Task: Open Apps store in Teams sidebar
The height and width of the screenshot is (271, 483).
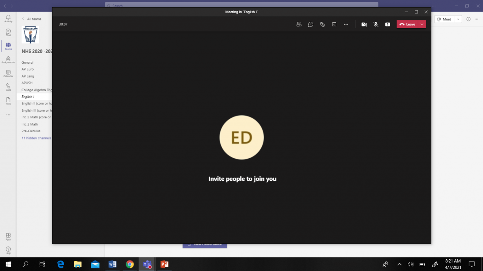Action: [x=8, y=237]
